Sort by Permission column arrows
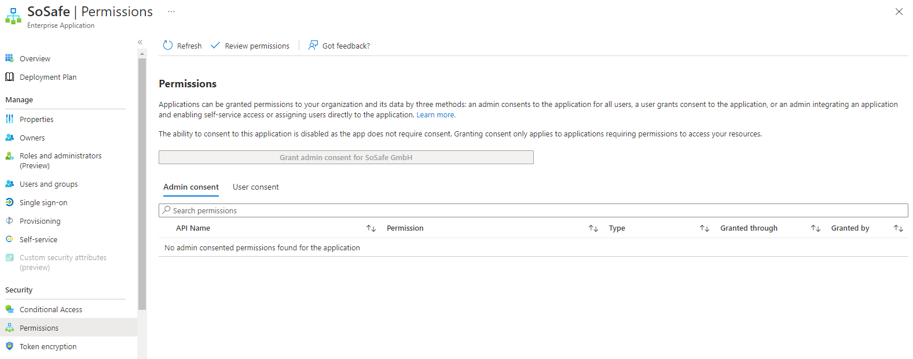Screen dimensions: 913x359 (x=593, y=228)
